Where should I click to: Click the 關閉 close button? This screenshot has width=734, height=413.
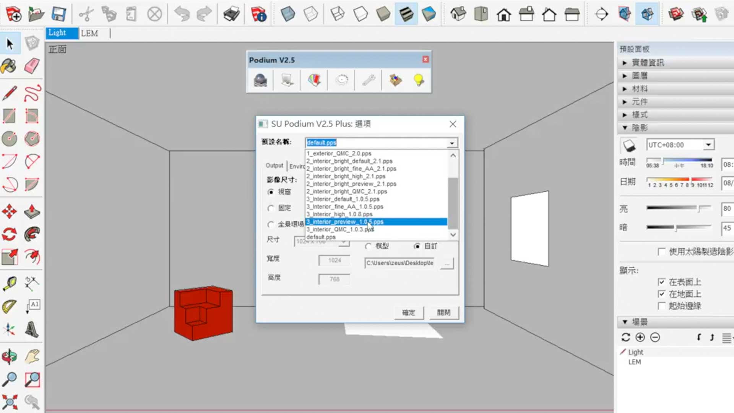(x=444, y=312)
